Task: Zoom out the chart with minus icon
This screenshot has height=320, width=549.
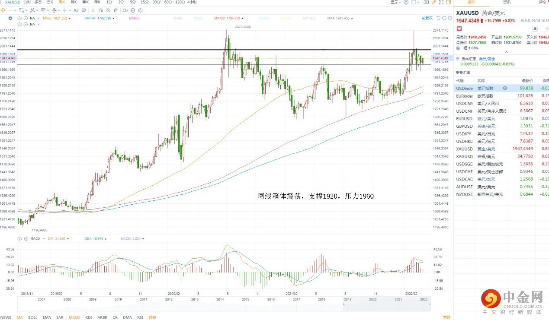Action: (444, 18)
